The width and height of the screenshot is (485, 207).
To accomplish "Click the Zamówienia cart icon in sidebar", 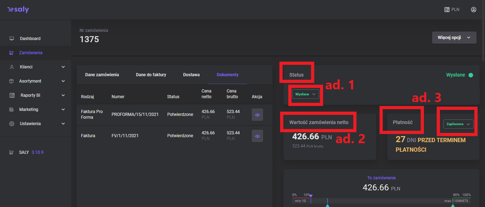I will coord(12,53).
